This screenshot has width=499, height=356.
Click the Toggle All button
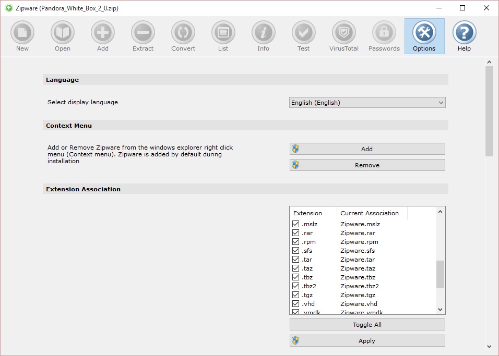(367, 325)
